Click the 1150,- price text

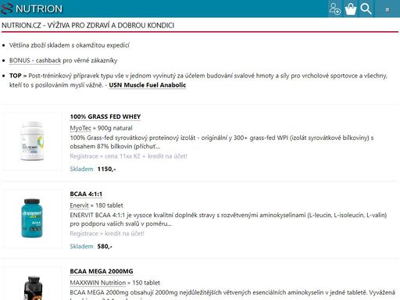106,169
